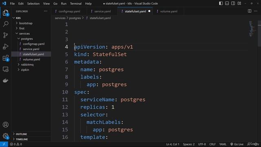The image size is (261, 147).
Task: Click unsaved dot on statefulset.yaml tab
Action: (149, 11)
